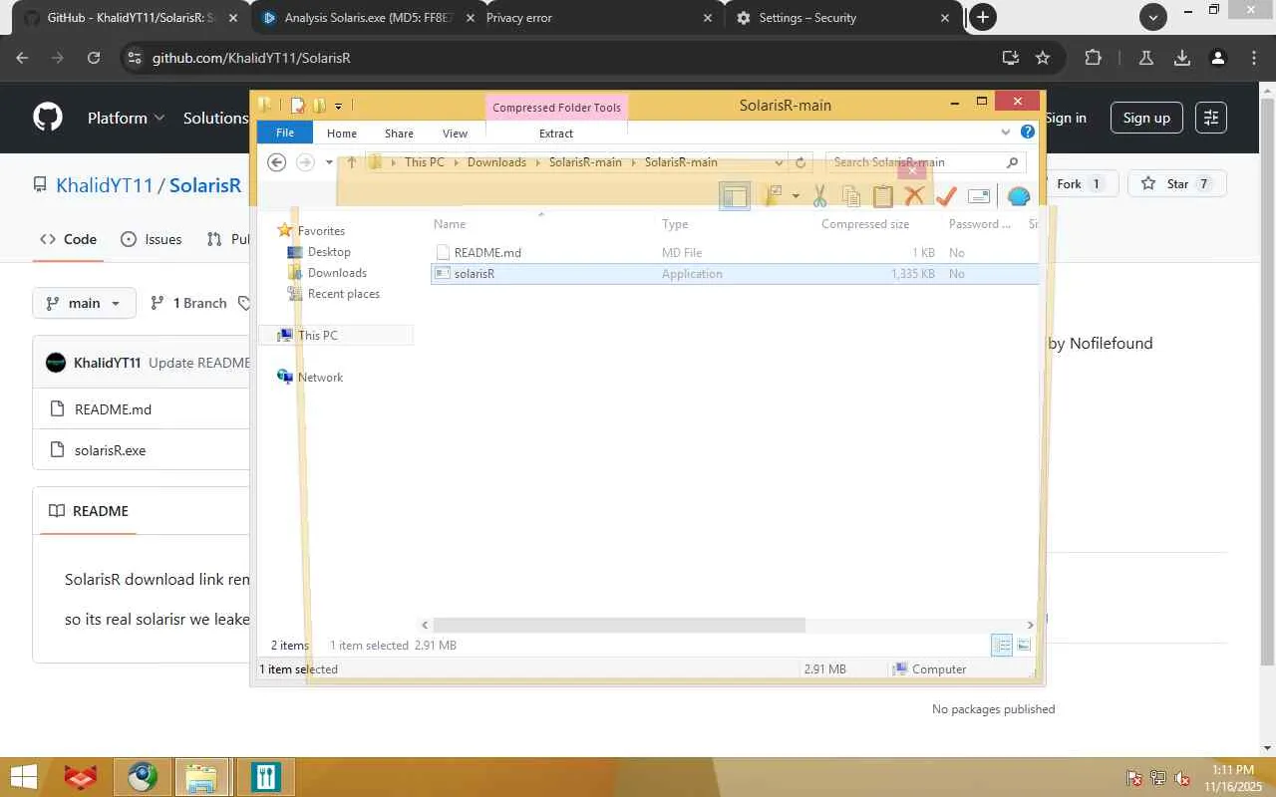This screenshot has width=1276, height=797.
Task: Select Downloads in the address breadcrumb
Action: [x=496, y=162]
